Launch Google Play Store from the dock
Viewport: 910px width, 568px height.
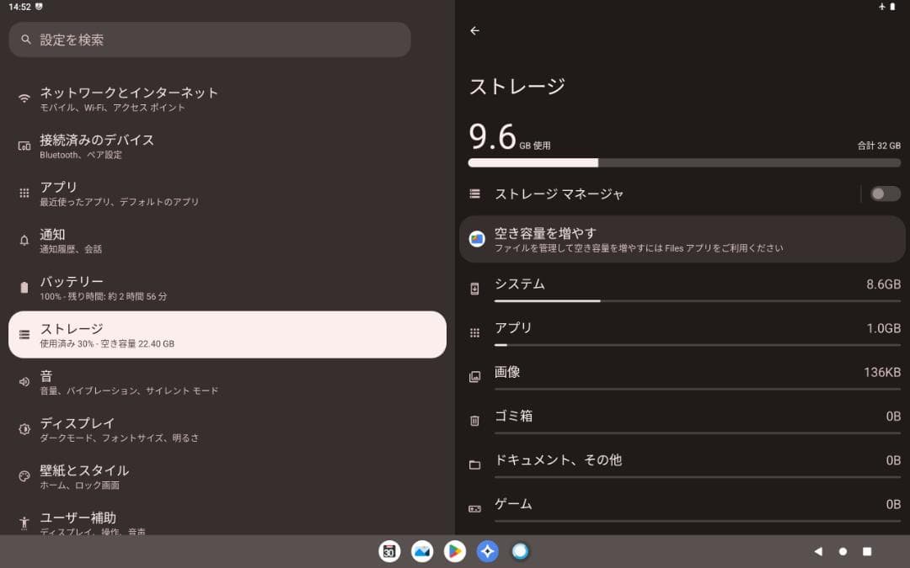pos(455,551)
